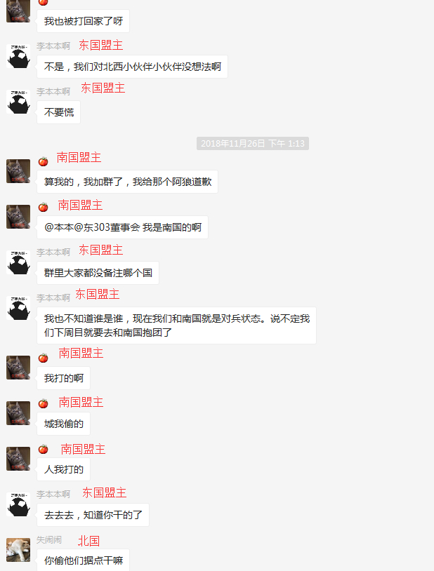The height and width of the screenshot is (571, 434).
Task: Click the black avatar beside "去去去，知道你干的了"
Action: pyautogui.click(x=18, y=504)
